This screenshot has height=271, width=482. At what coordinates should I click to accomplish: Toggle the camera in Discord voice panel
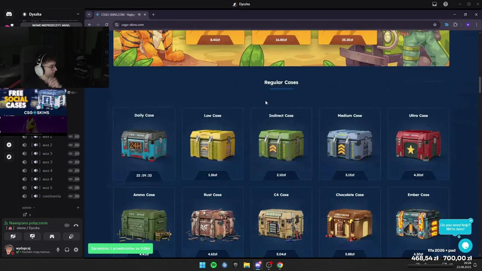(x=13, y=236)
